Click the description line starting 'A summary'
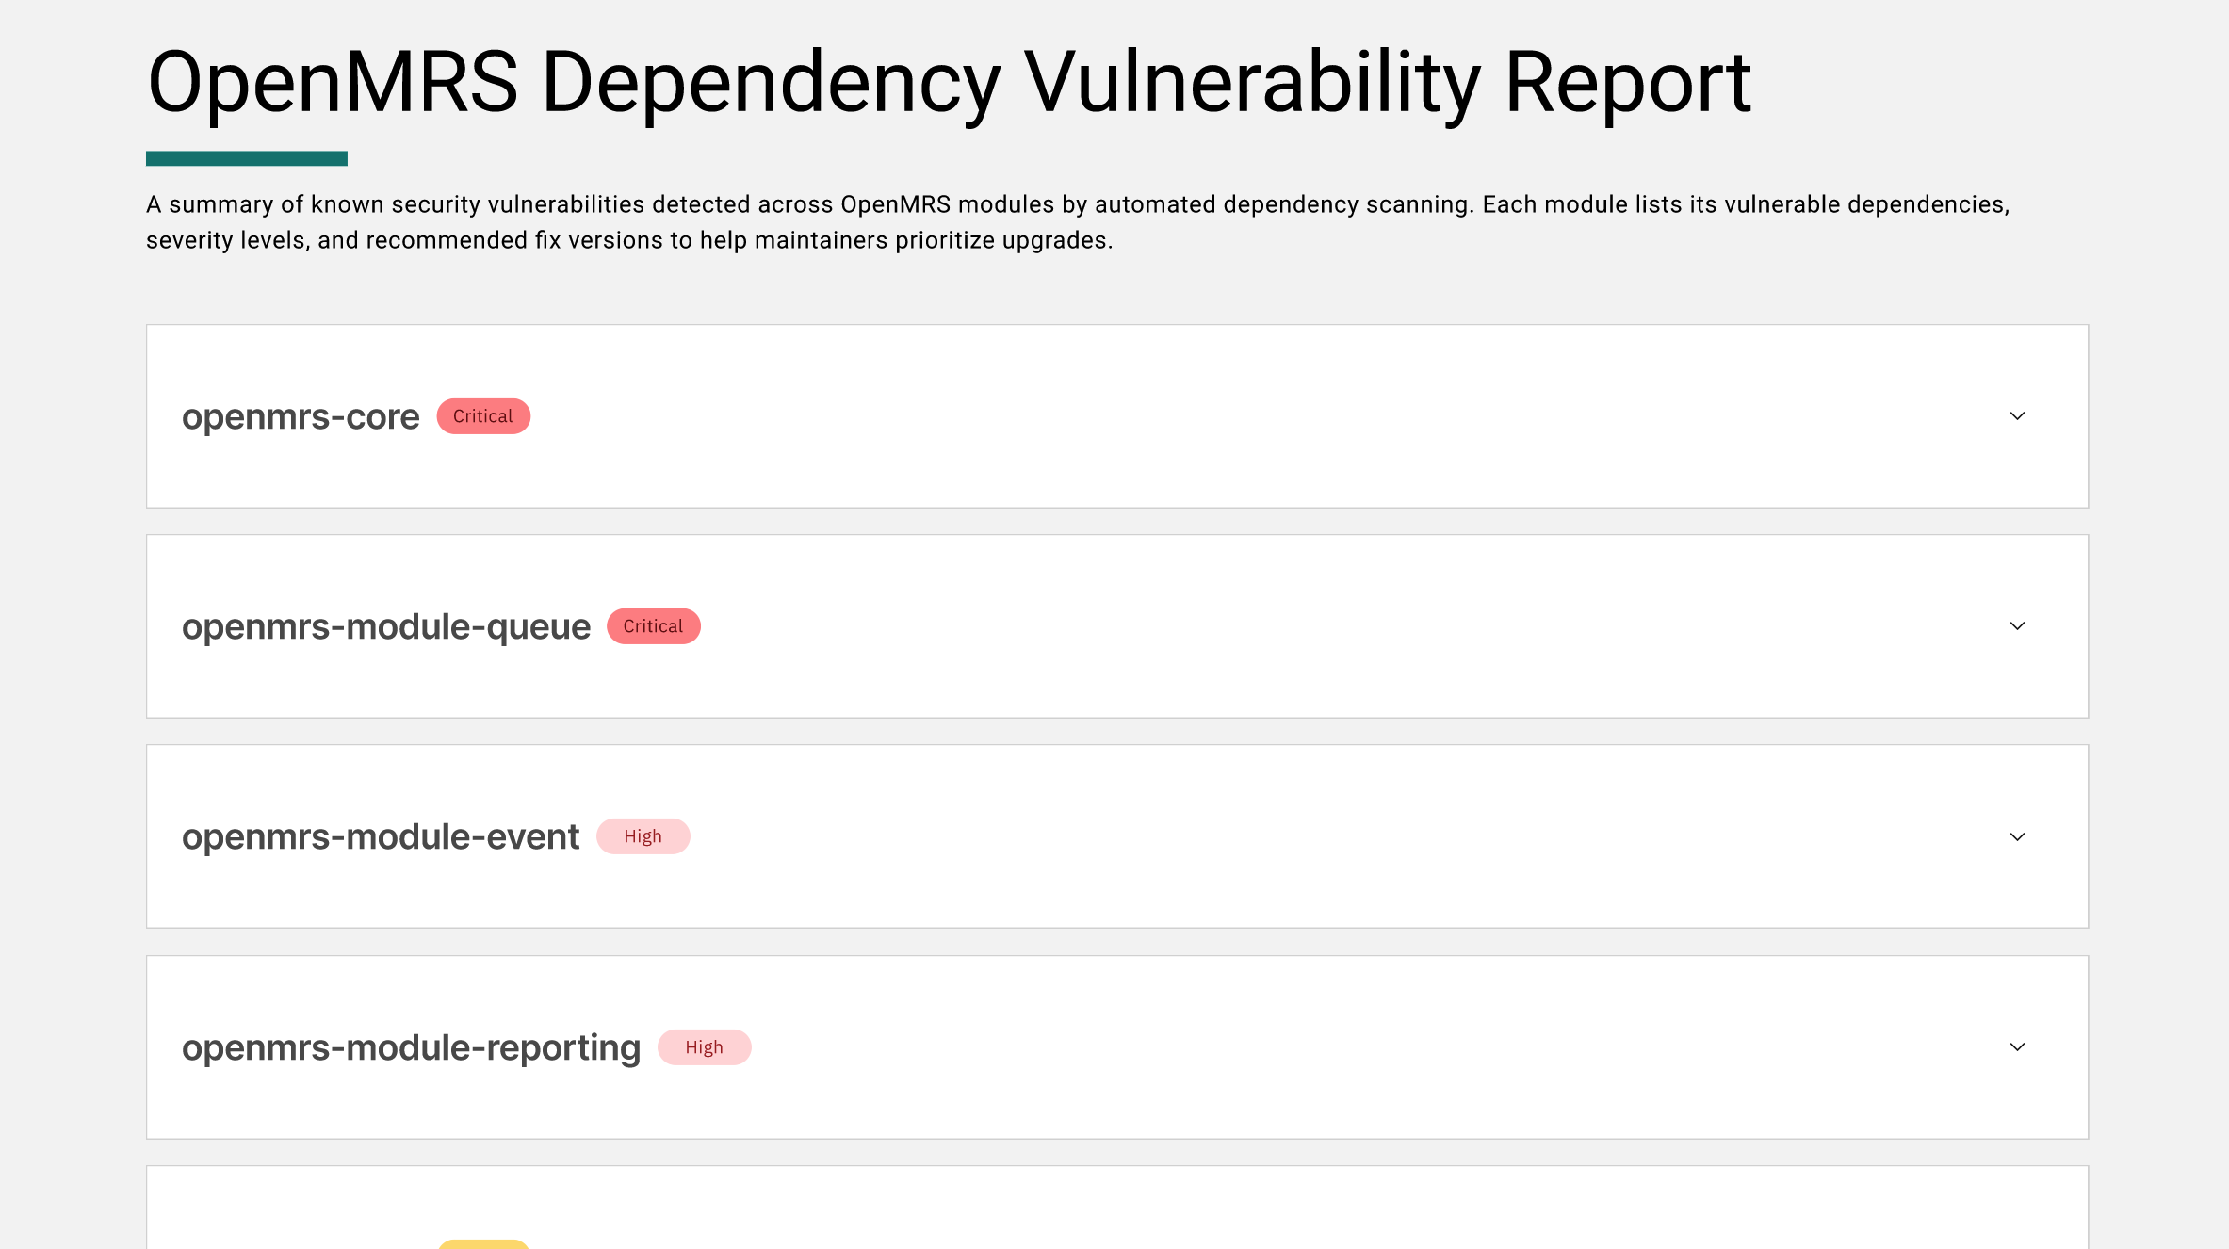 click(1078, 204)
